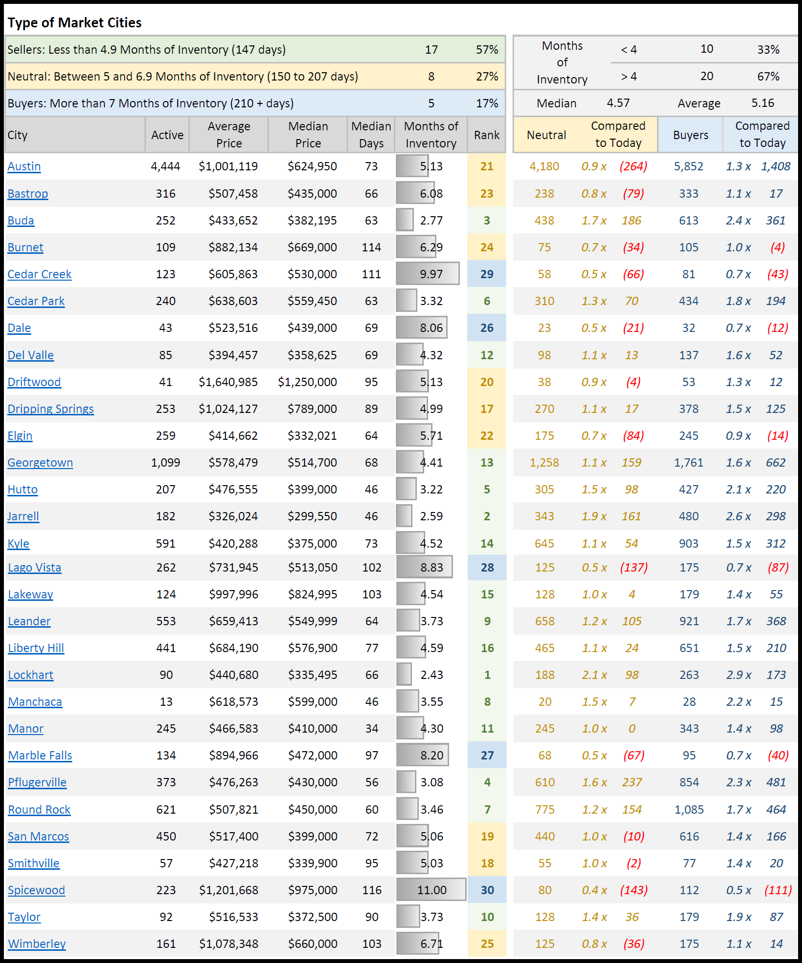Click the Lago Vista link
Viewport: 802px width, 963px height.
click(x=35, y=568)
